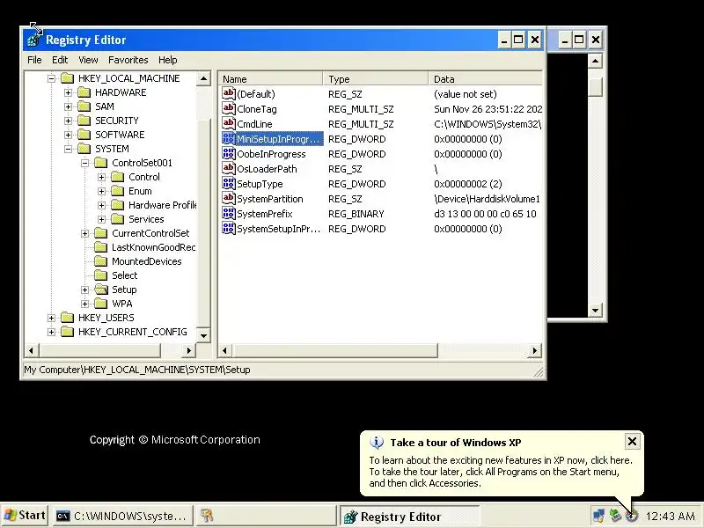Collapse the SYSTEM key
704x528 pixels.
pyautogui.click(x=68, y=149)
